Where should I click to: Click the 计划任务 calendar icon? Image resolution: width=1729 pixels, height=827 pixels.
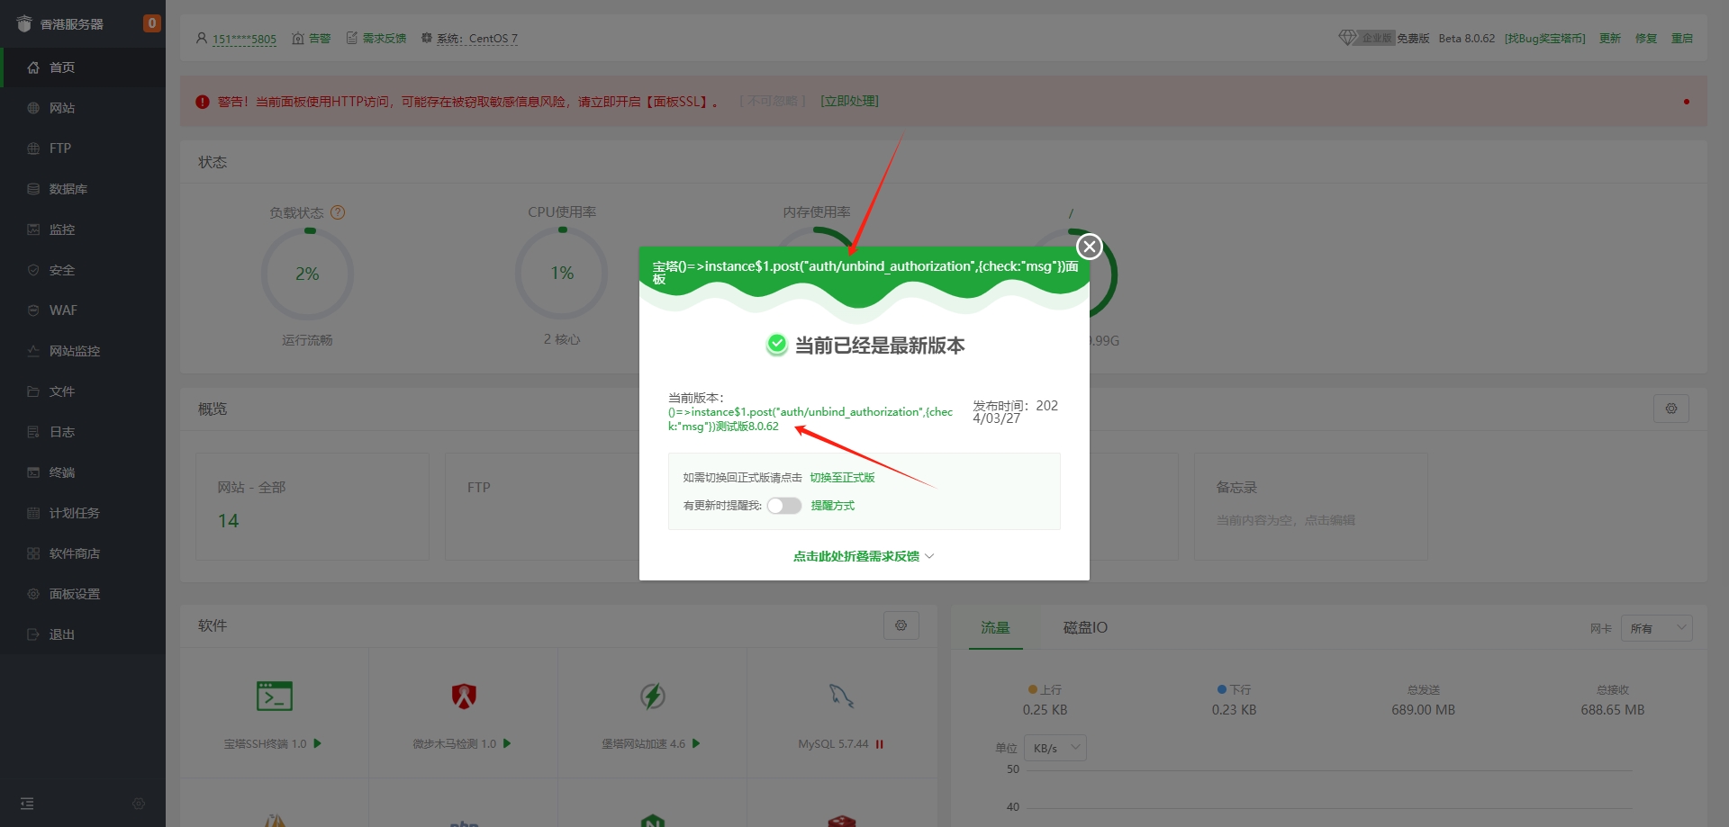(33, 513)
